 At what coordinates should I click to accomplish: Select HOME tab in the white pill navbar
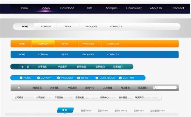[25, 26]
